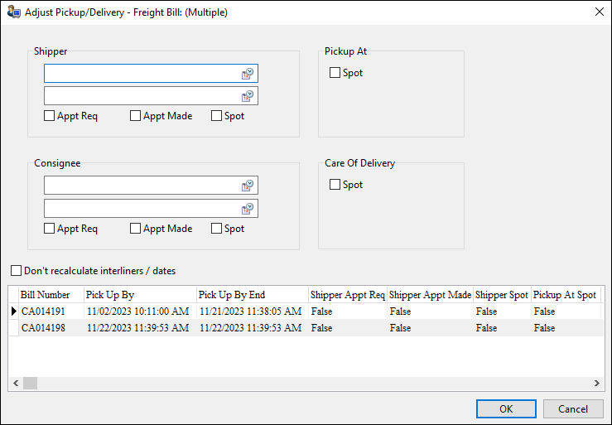Check Shipper Appt Made option
The height and width of the screenshot is (425, 612).
pyautogui.click(x=136, y=116)
